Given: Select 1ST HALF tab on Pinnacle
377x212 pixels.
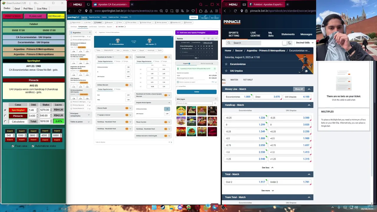Looking at the screenshot, I should (x=248, y=80).
